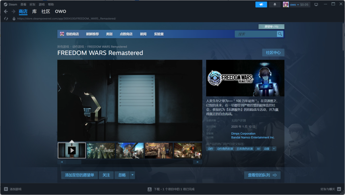This screenshot has width=345, height=195.
Task: Click the 社区中心 button
Action: tap(273, 52)
